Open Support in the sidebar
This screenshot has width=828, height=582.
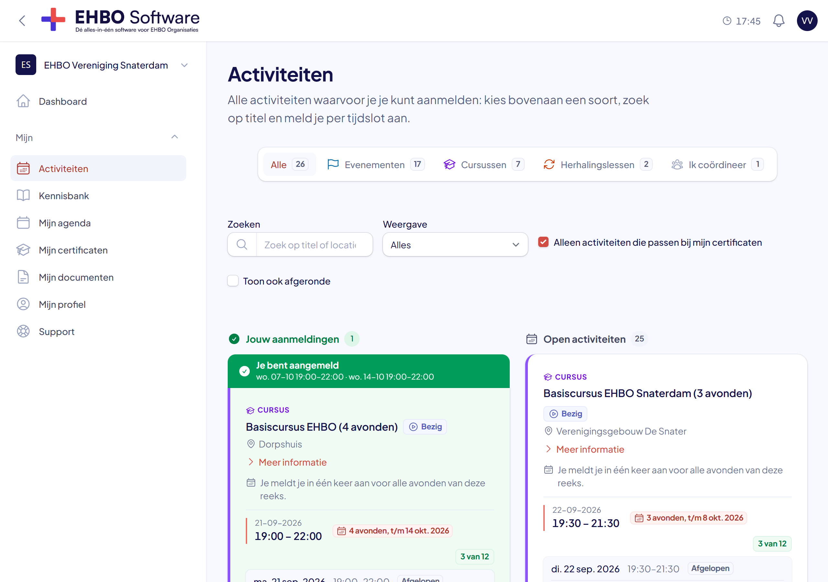coord(98,331)
